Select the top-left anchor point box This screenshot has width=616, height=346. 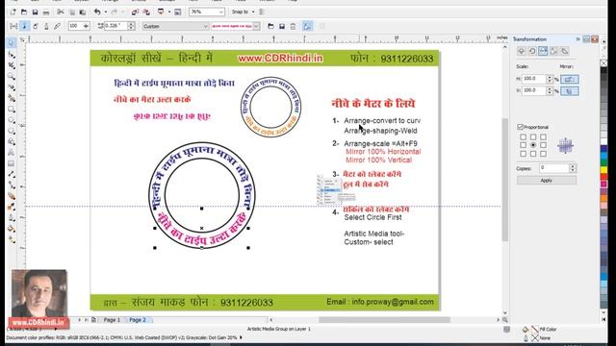click(x=523, y=136)
